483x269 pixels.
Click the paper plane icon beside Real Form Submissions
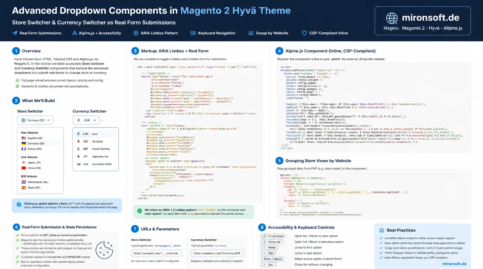(15, 33)
